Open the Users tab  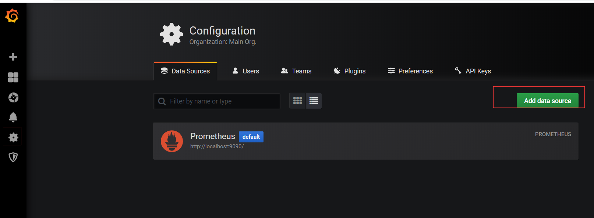pos(246,71)
